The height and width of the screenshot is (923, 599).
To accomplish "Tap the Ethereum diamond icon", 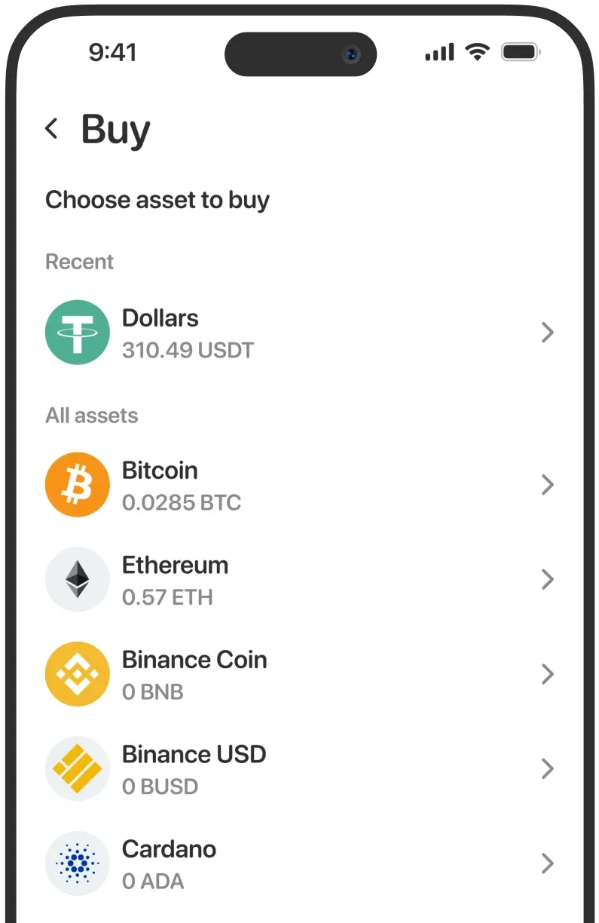I will point(78,580).
